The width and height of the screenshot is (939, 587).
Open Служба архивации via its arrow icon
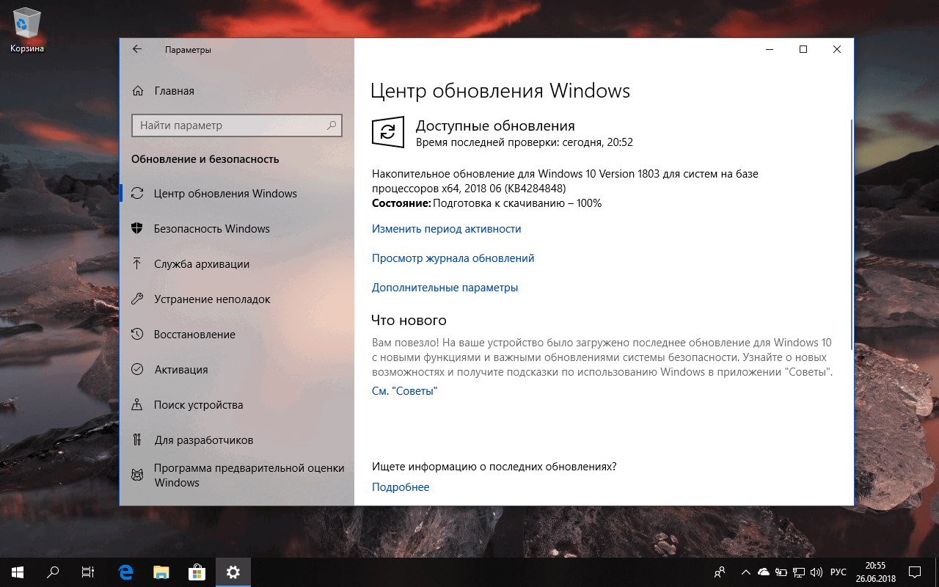pos(139,263)
